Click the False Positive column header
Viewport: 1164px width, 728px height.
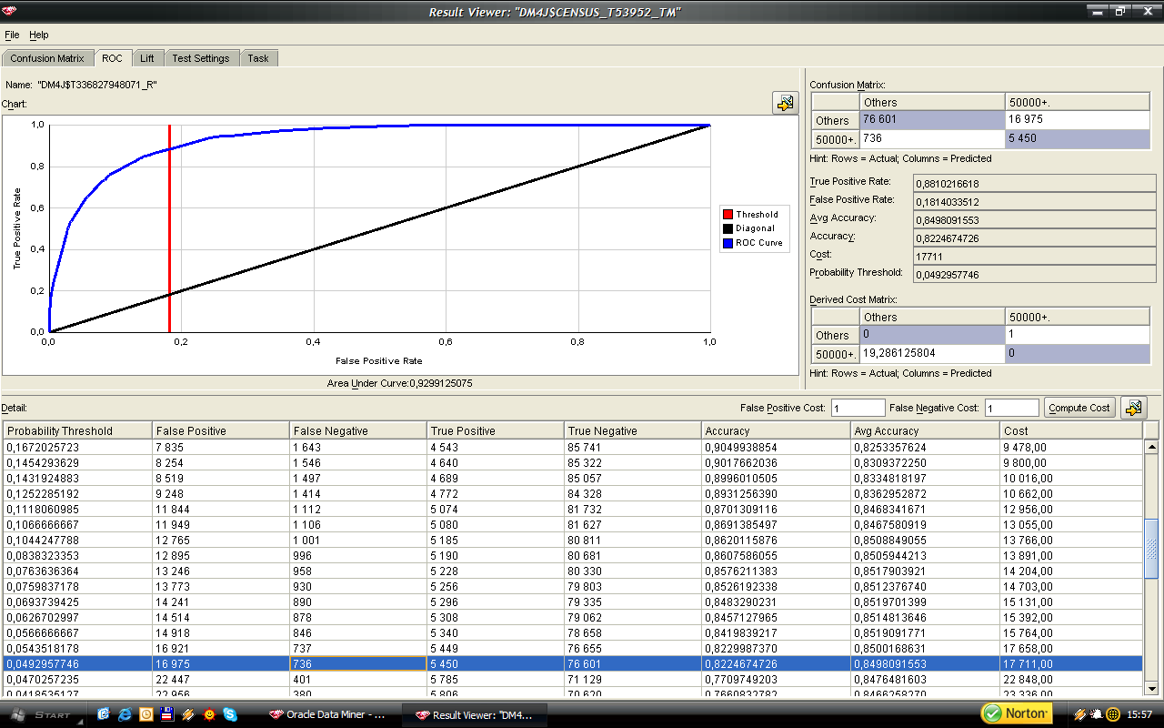pos(221,430)
